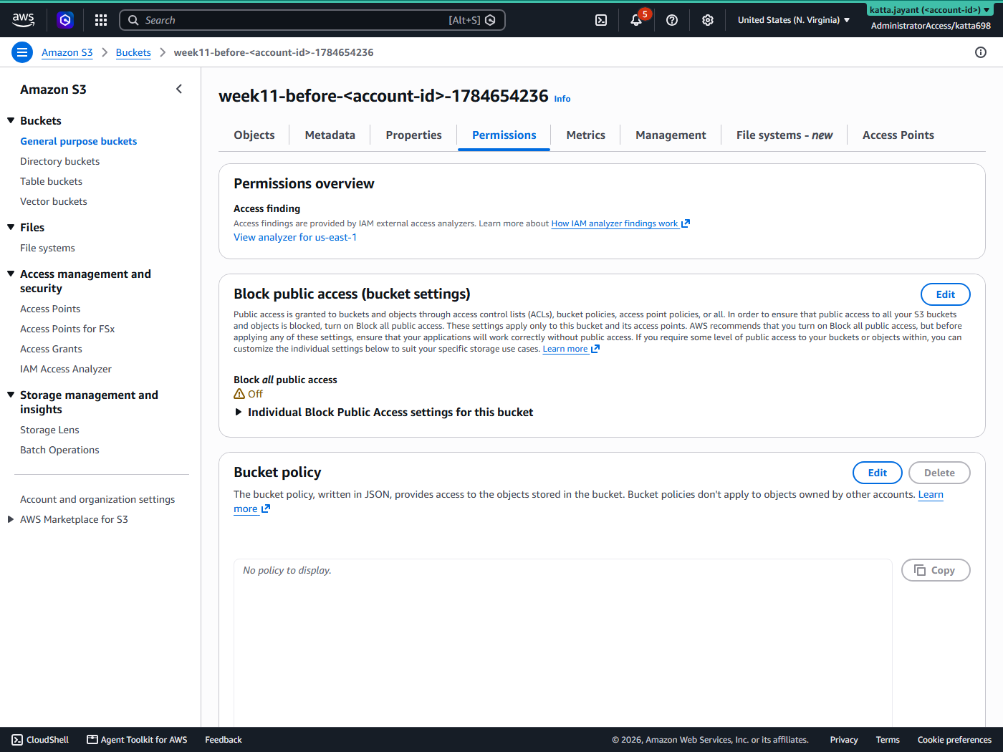This screenshot has height=752, width=1003.
Task: Open Directory buckets in sidebar
Action: pos(59,161)
